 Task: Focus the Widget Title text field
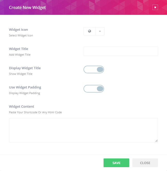click(x=121, y=51)
